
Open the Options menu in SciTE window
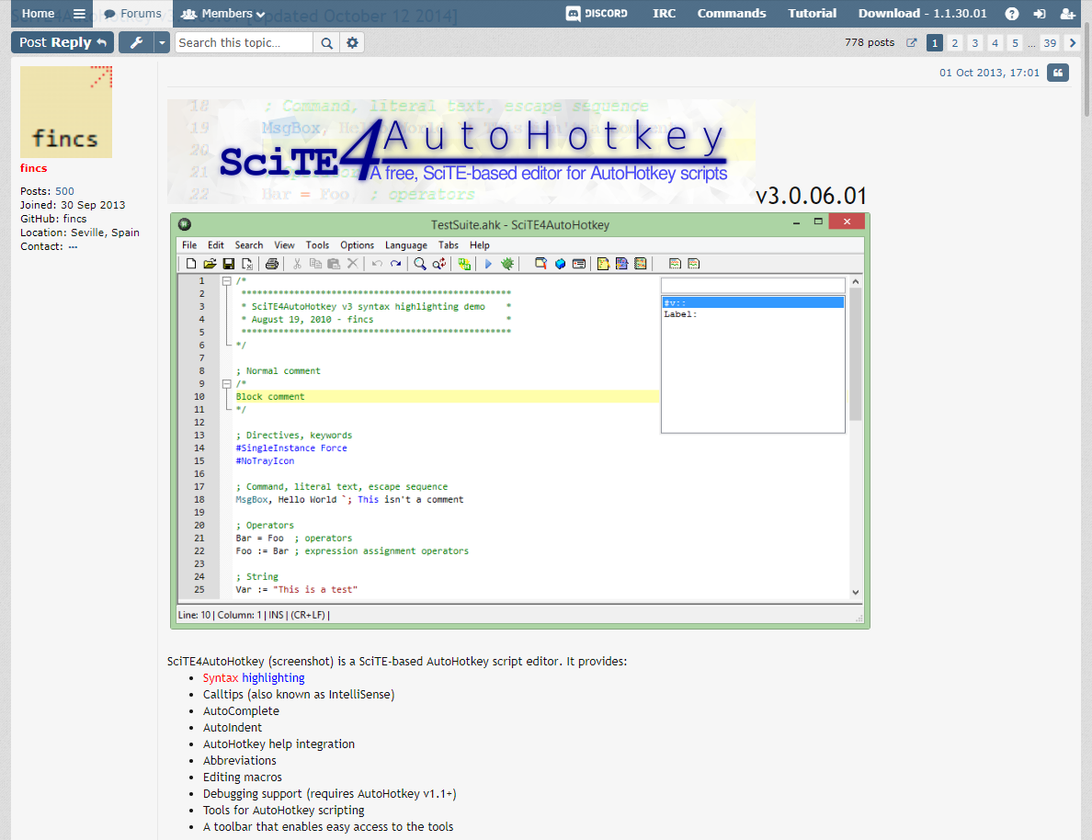pos(357,245)
